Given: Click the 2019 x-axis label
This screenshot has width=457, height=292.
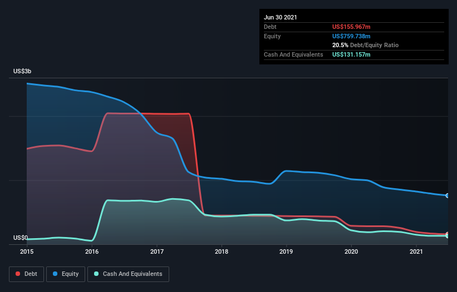Looking at the screenshot, I should [286, 251].
